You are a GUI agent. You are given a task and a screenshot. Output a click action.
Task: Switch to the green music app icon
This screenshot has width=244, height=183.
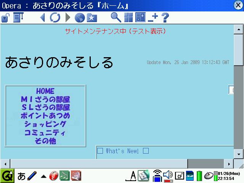pos(64,176)
